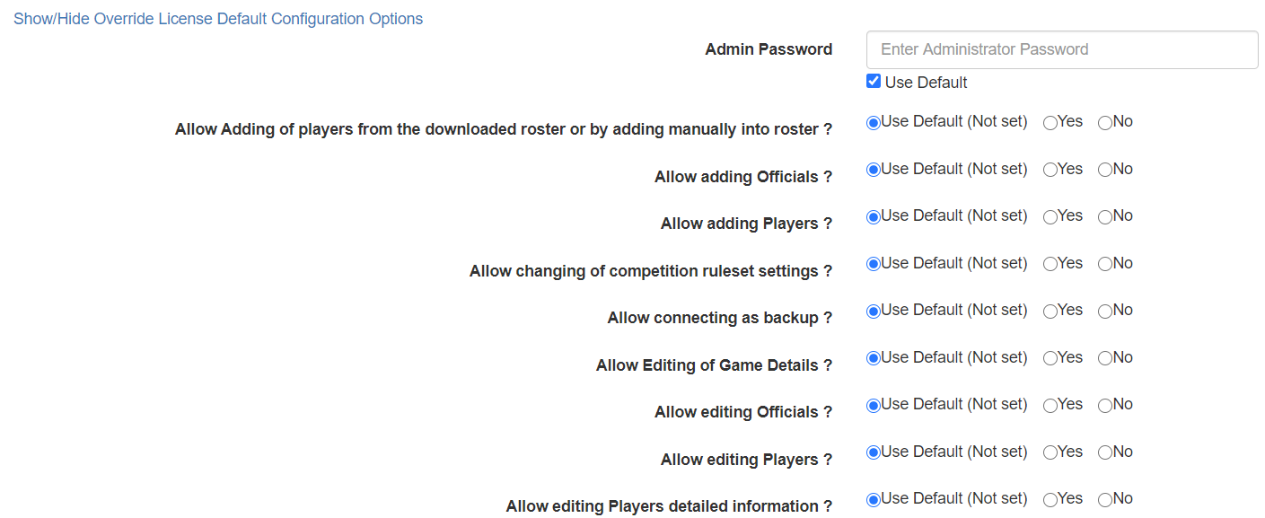The width and height of the screenshot is (1265, 518).
Task: Select Use Default for Editing of Game Details
Action: point(874,358)
